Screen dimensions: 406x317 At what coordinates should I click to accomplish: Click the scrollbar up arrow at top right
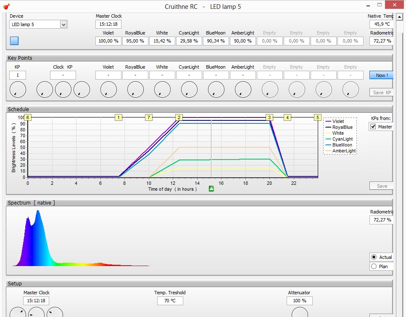pos(400,16)
